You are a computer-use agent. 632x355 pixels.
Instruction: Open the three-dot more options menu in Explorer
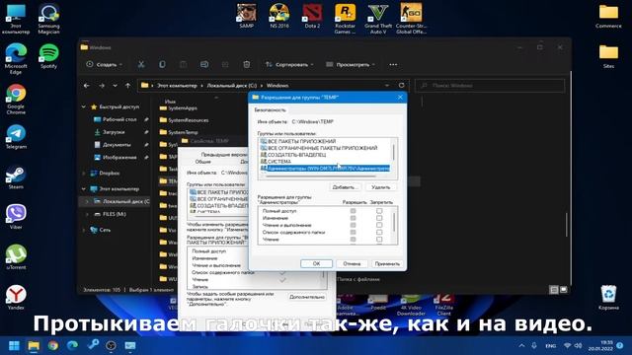tap(393, 64)
